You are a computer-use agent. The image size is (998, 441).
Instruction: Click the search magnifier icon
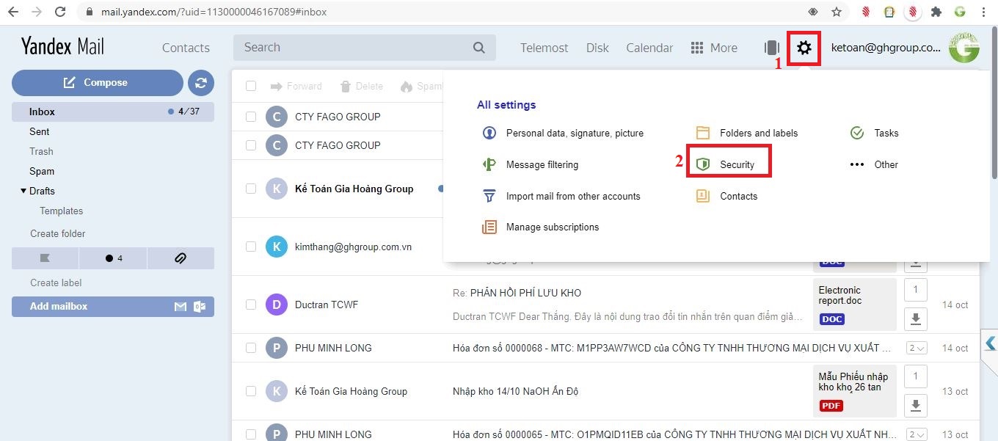tap(479, 48)
